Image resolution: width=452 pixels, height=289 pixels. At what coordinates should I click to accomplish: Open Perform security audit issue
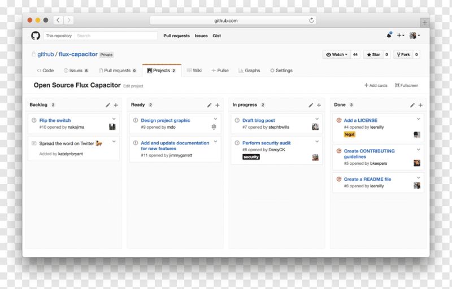click(266, 143)
